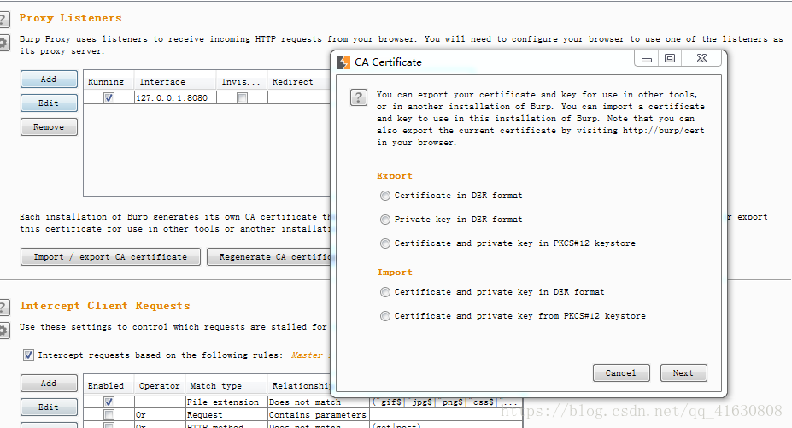Click Next in CA Certificate dialog
Image resolution: width=792 pixels, height=428 pixels.
pyautogui.click(x=683, y=373)
